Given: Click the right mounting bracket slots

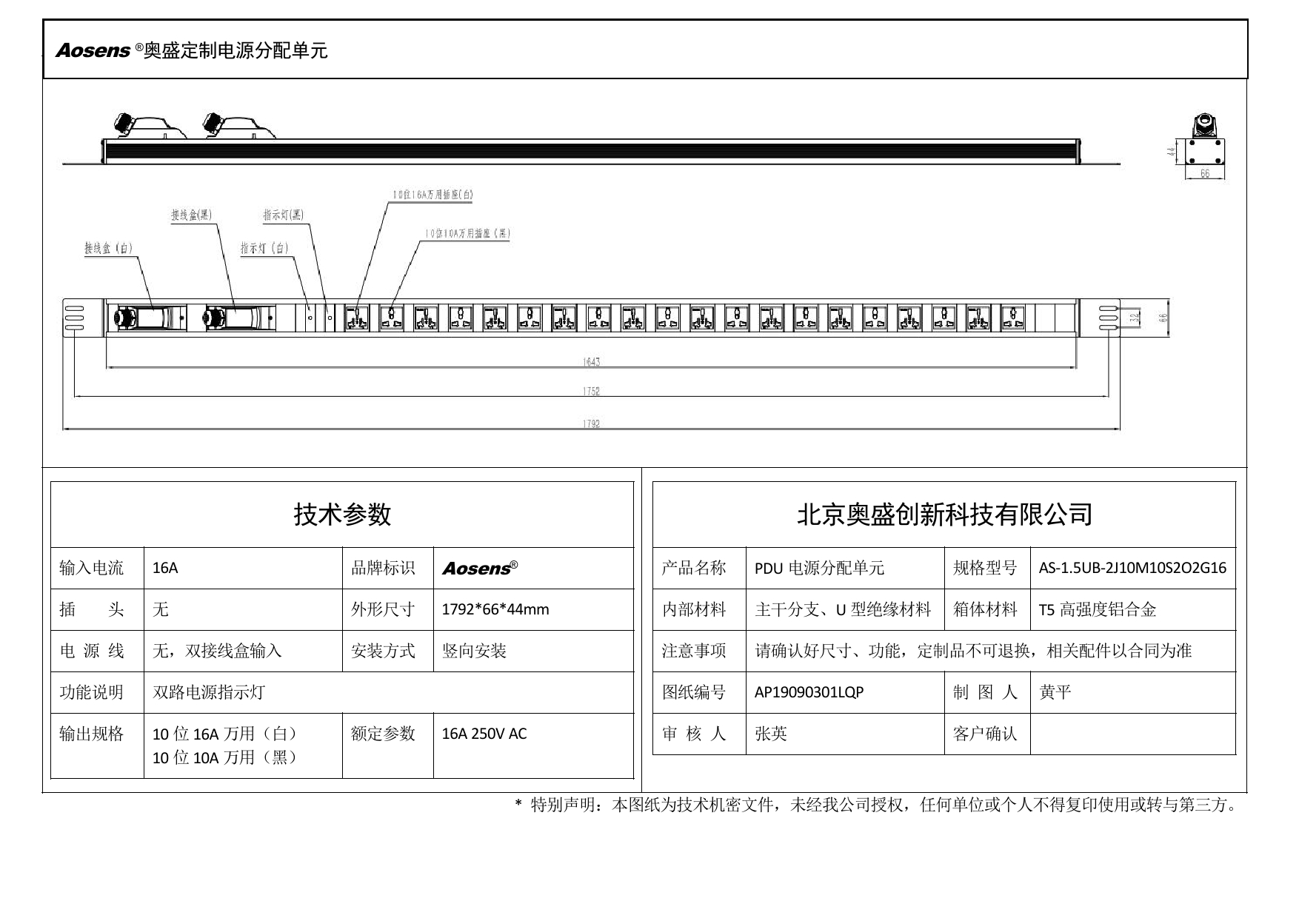Looking at the screenshot, I should pos(1109,318).
